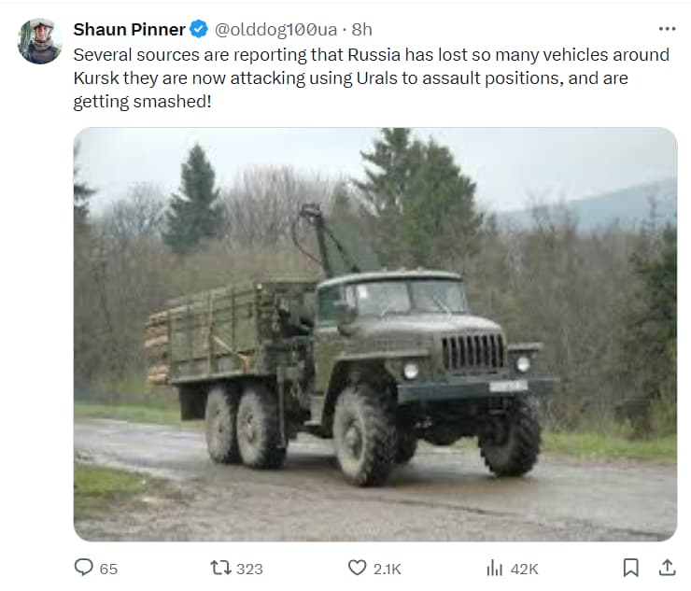The width and height of the screenshot is (691, 591).
Task: Click the @olddog100ua handle
Action: [x=275, y=30]
